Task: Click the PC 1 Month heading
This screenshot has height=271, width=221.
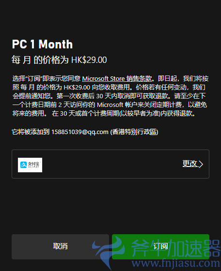Action: tap(42, 44)
